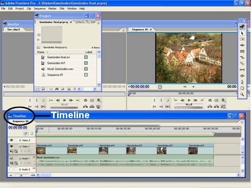Click the Program monitor shuttle slider
251x188 pixels.
pos(189,104)
